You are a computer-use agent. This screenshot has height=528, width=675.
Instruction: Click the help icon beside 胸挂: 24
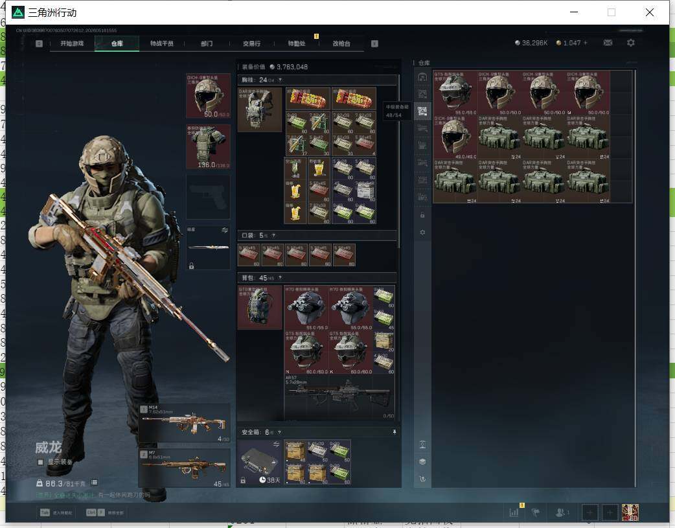tap(280, 80)
